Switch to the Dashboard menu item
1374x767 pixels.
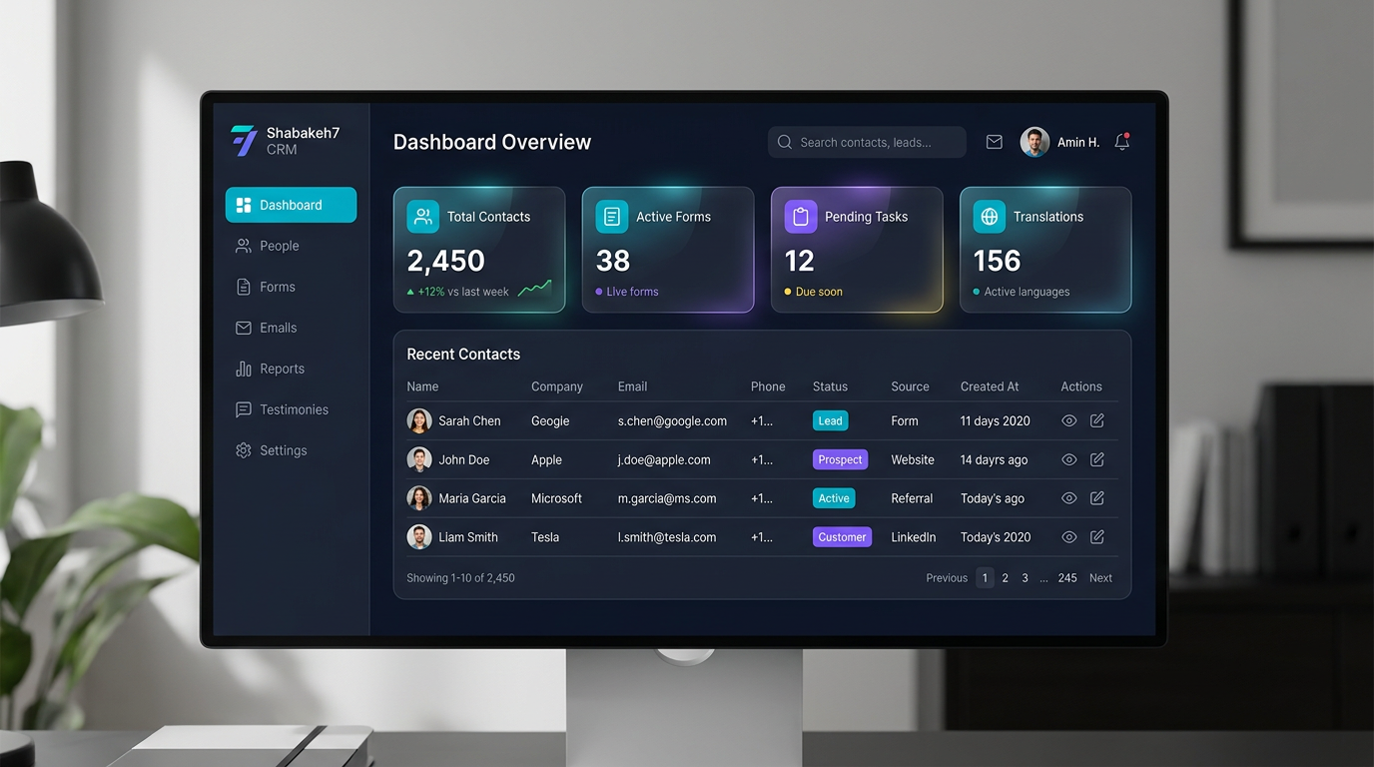point(290,204)
